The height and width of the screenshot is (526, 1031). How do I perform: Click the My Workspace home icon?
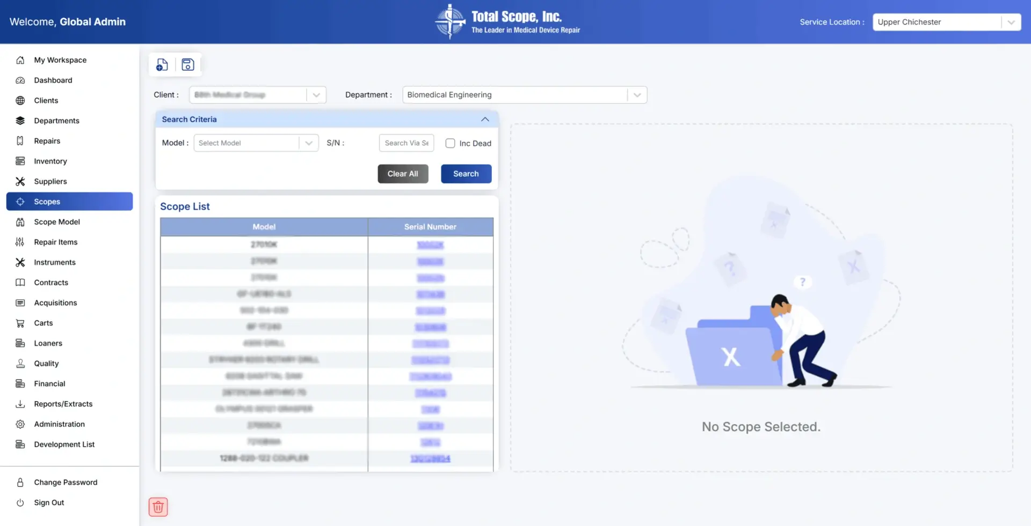tap(20, 60)
